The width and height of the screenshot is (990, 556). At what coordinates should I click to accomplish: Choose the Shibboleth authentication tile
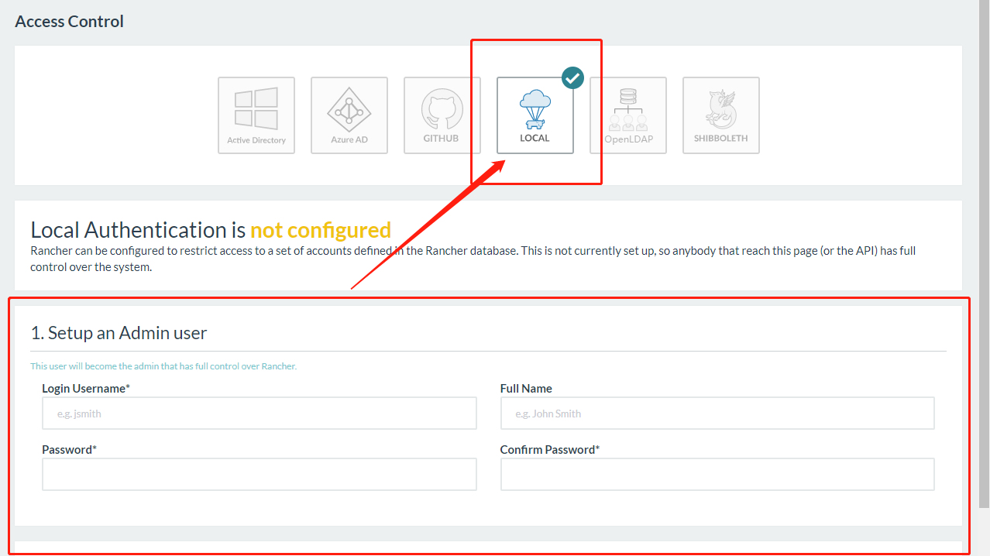click(721, 115)
